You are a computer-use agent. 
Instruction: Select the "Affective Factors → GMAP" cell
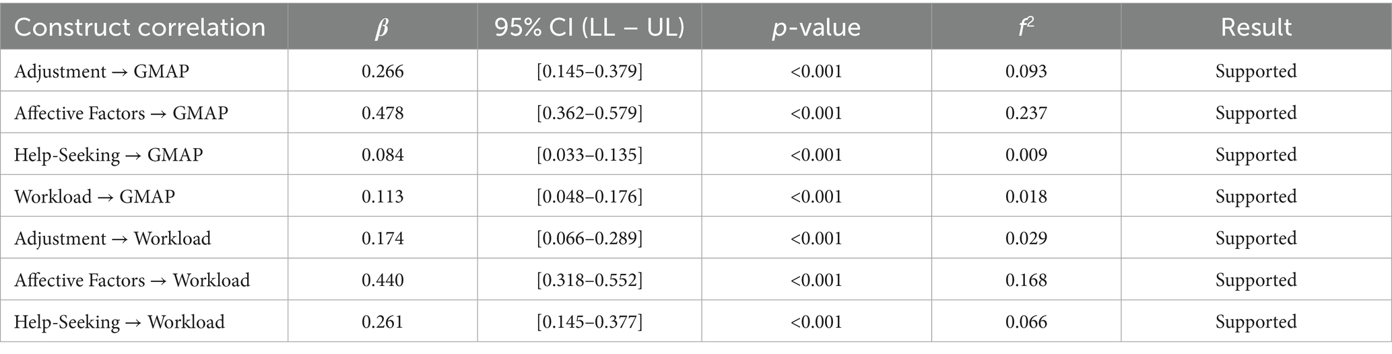(x=121, y=113)
